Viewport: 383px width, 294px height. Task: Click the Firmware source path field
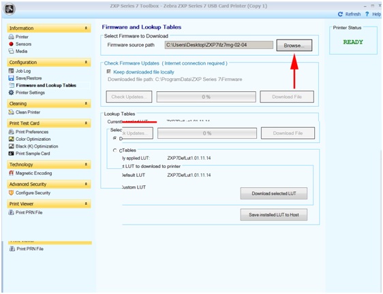[219, 45]
